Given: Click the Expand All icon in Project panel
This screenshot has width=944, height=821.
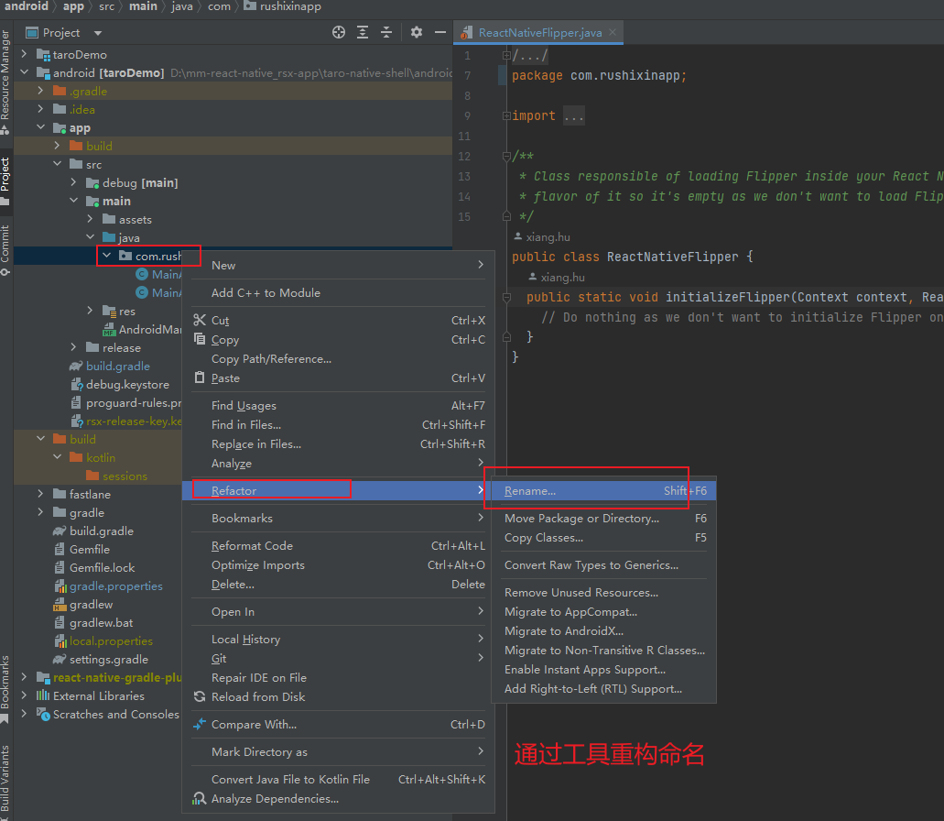Looking at the screenshot, I should pyautogui.click(x=363, y=32).
